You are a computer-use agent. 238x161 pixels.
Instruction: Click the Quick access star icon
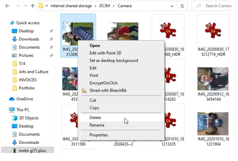[12, 23]
